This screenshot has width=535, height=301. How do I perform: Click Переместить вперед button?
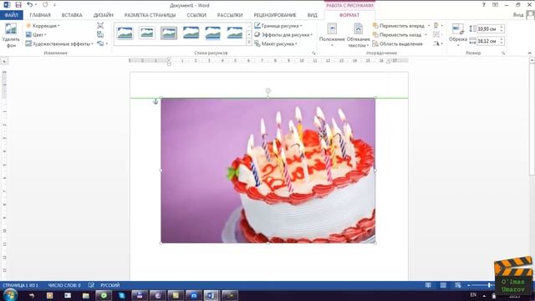(x=399, y=26)
